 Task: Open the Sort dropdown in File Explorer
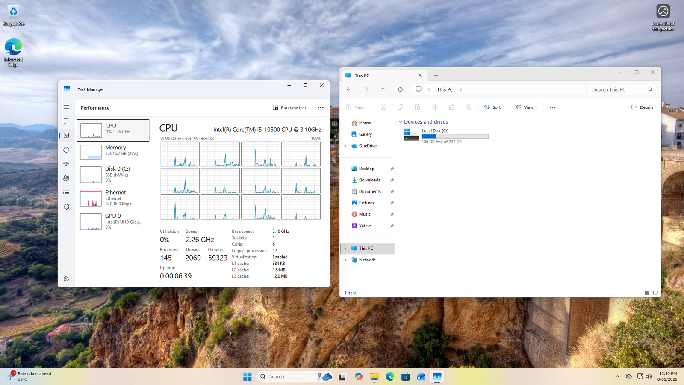pyautogui.click(x=495, y=107)
